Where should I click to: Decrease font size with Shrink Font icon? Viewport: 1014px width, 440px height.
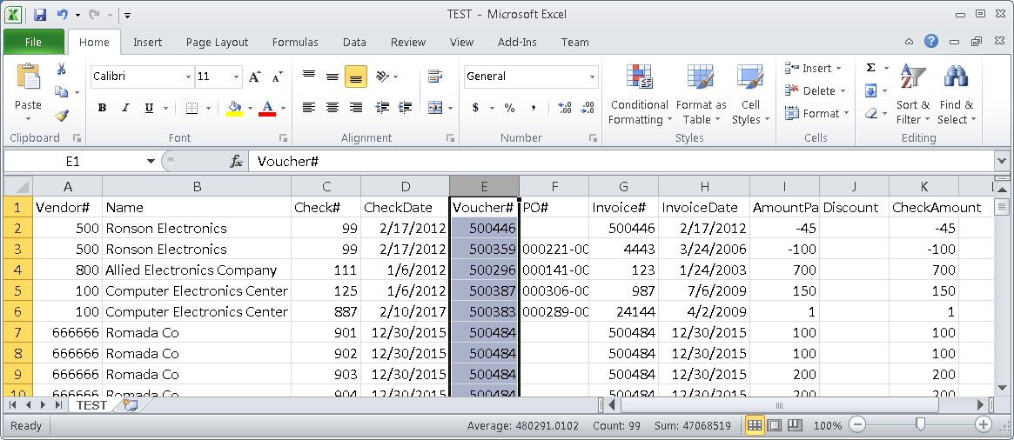[277, 77]
